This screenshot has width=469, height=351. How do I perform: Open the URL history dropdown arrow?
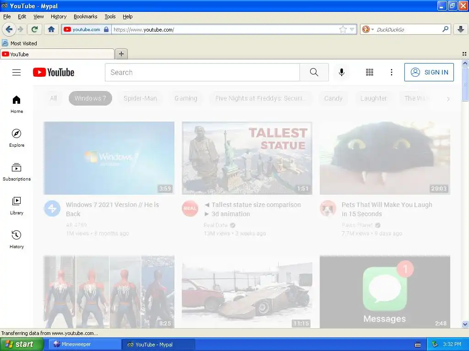[x=352, y=29]
